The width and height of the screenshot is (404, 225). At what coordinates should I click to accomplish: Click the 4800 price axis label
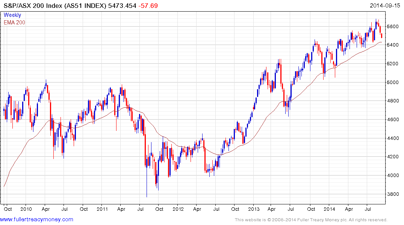pos(393,101)
